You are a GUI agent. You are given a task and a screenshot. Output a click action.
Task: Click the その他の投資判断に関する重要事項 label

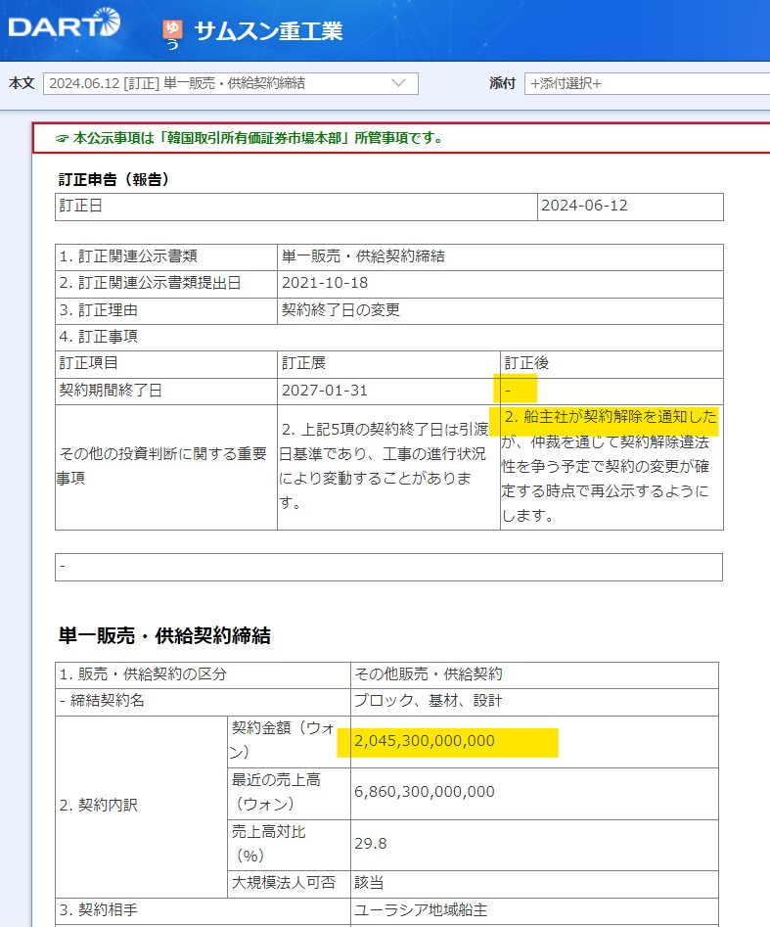coord(161,466)
